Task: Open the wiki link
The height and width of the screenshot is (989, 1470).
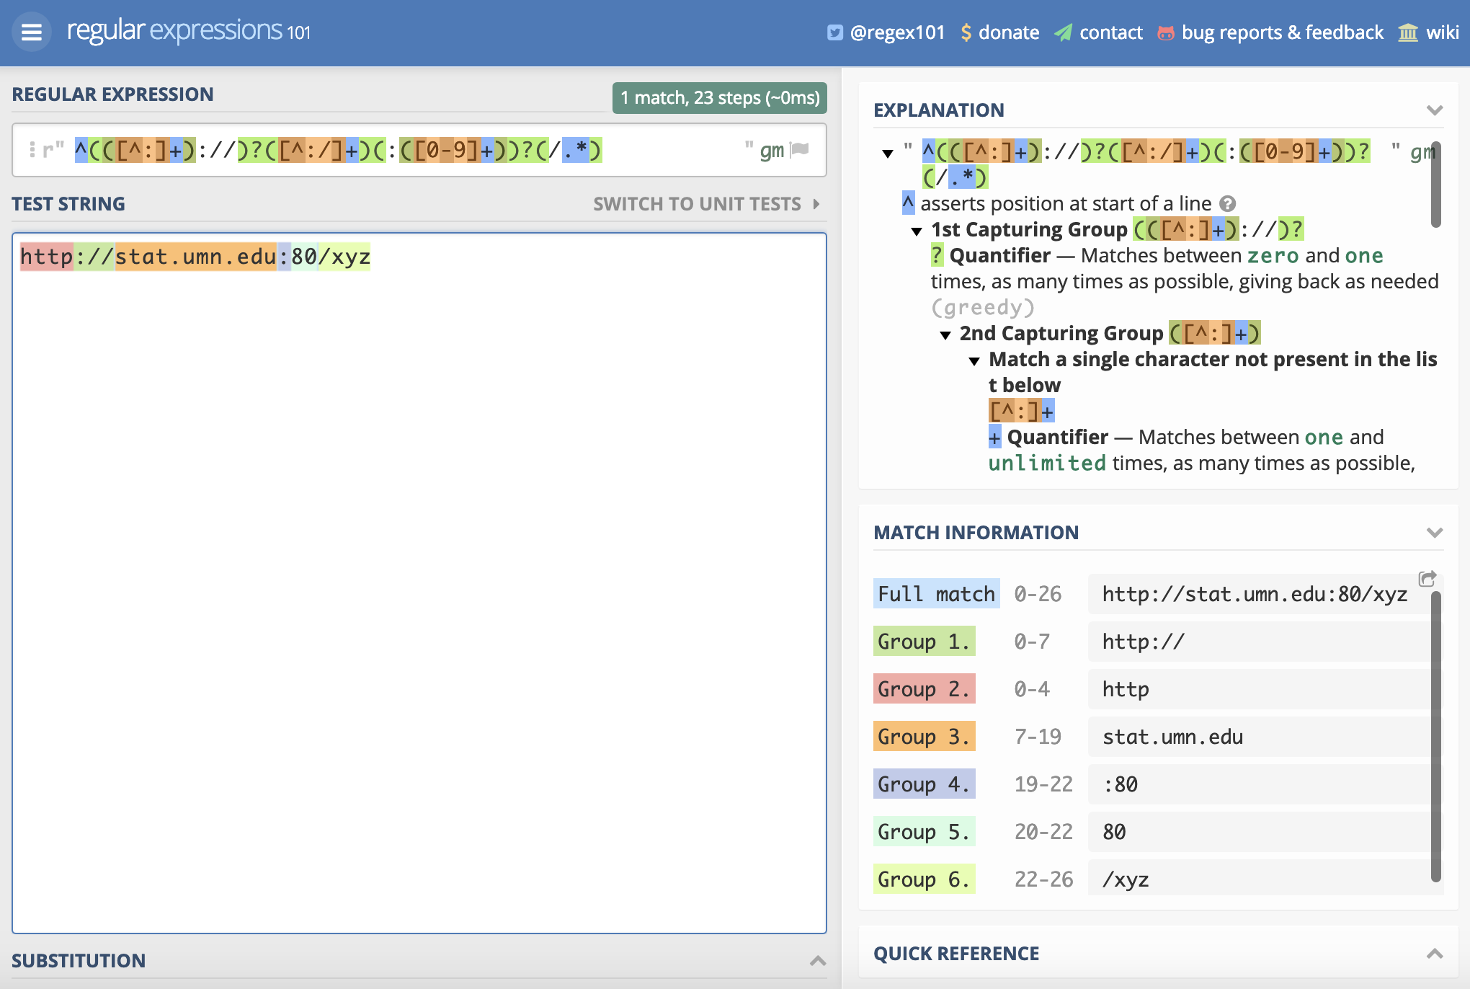Action: coord(1429,32)
